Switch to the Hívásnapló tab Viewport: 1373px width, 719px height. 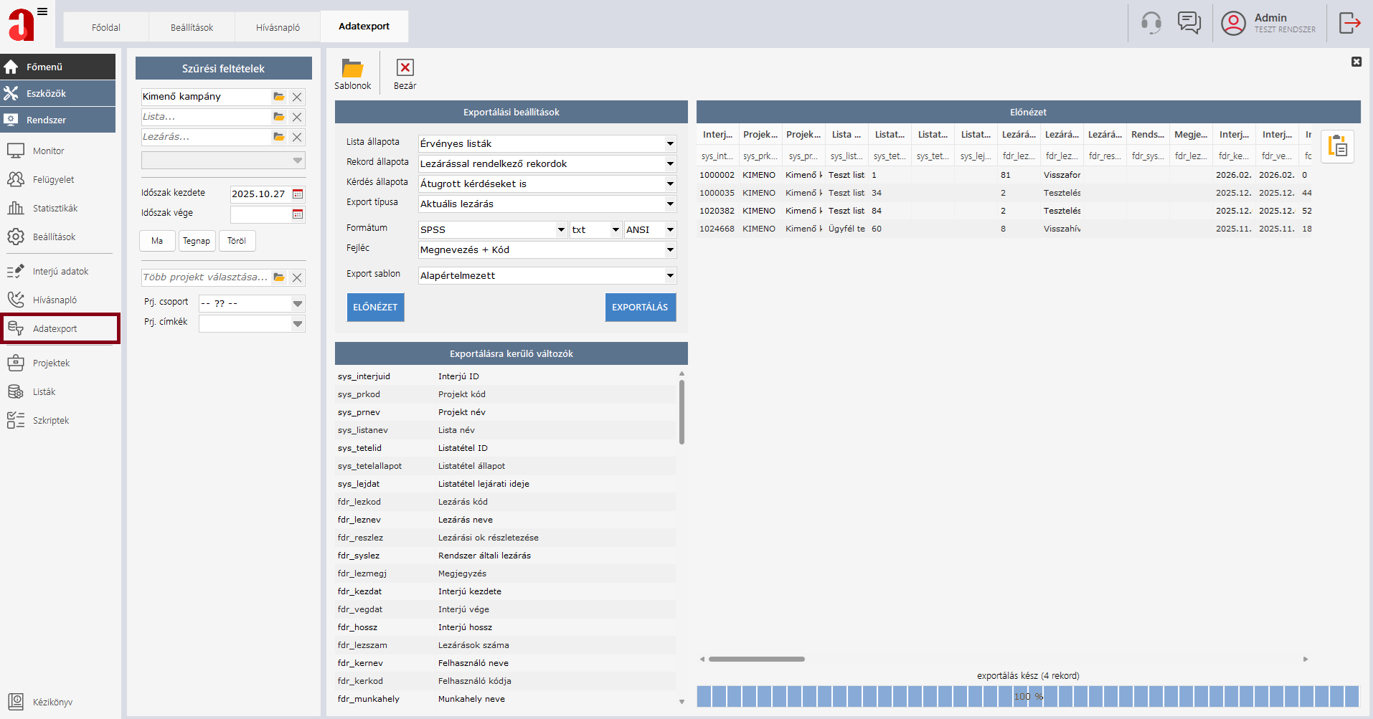coord(278,27)
